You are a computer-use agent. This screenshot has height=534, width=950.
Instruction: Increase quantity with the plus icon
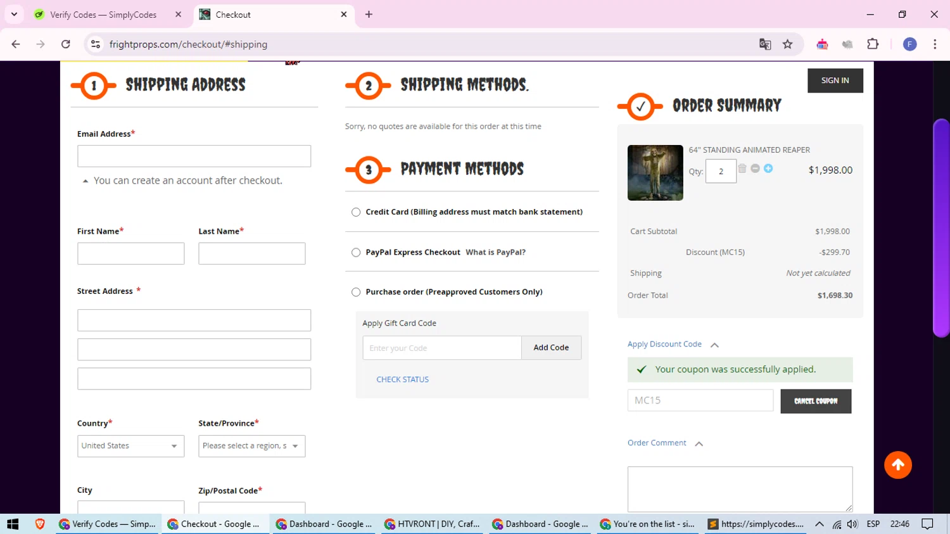768,168
